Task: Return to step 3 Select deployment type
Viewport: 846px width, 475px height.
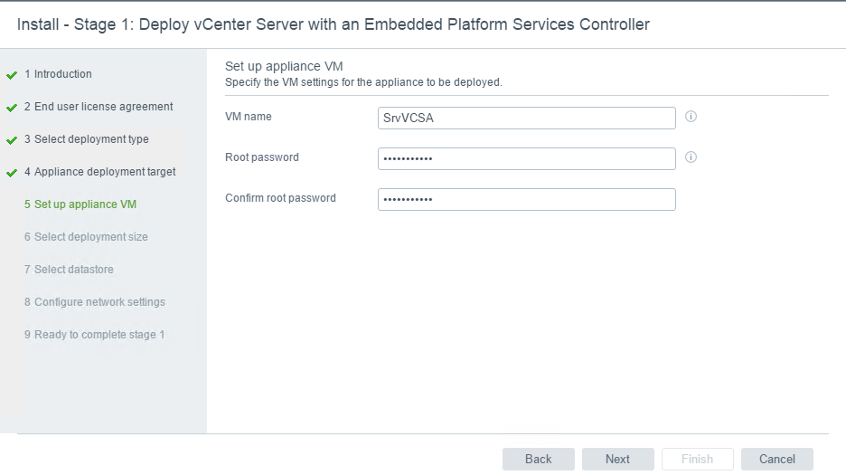Action: tap(87, 138)
